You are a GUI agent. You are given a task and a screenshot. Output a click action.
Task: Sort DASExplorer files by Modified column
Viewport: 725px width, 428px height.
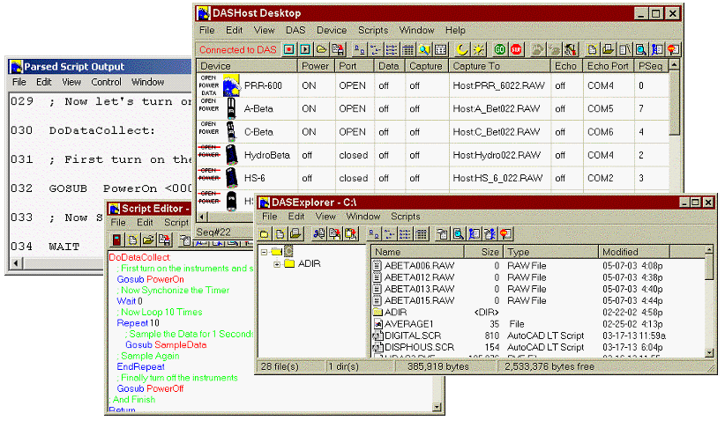(633, 252)
